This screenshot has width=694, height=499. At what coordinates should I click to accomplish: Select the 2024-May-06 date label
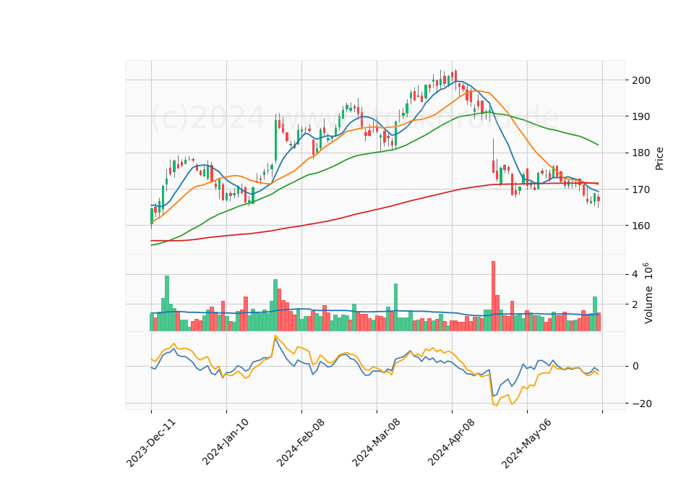coord(526,443)
